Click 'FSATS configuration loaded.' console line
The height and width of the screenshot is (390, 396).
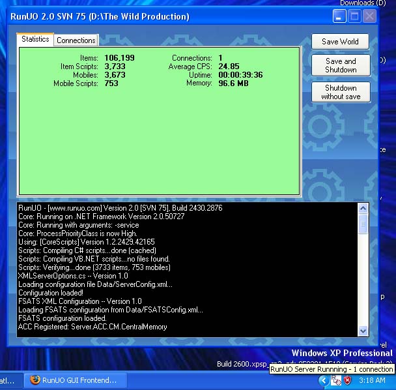click(x=63, y=318)
